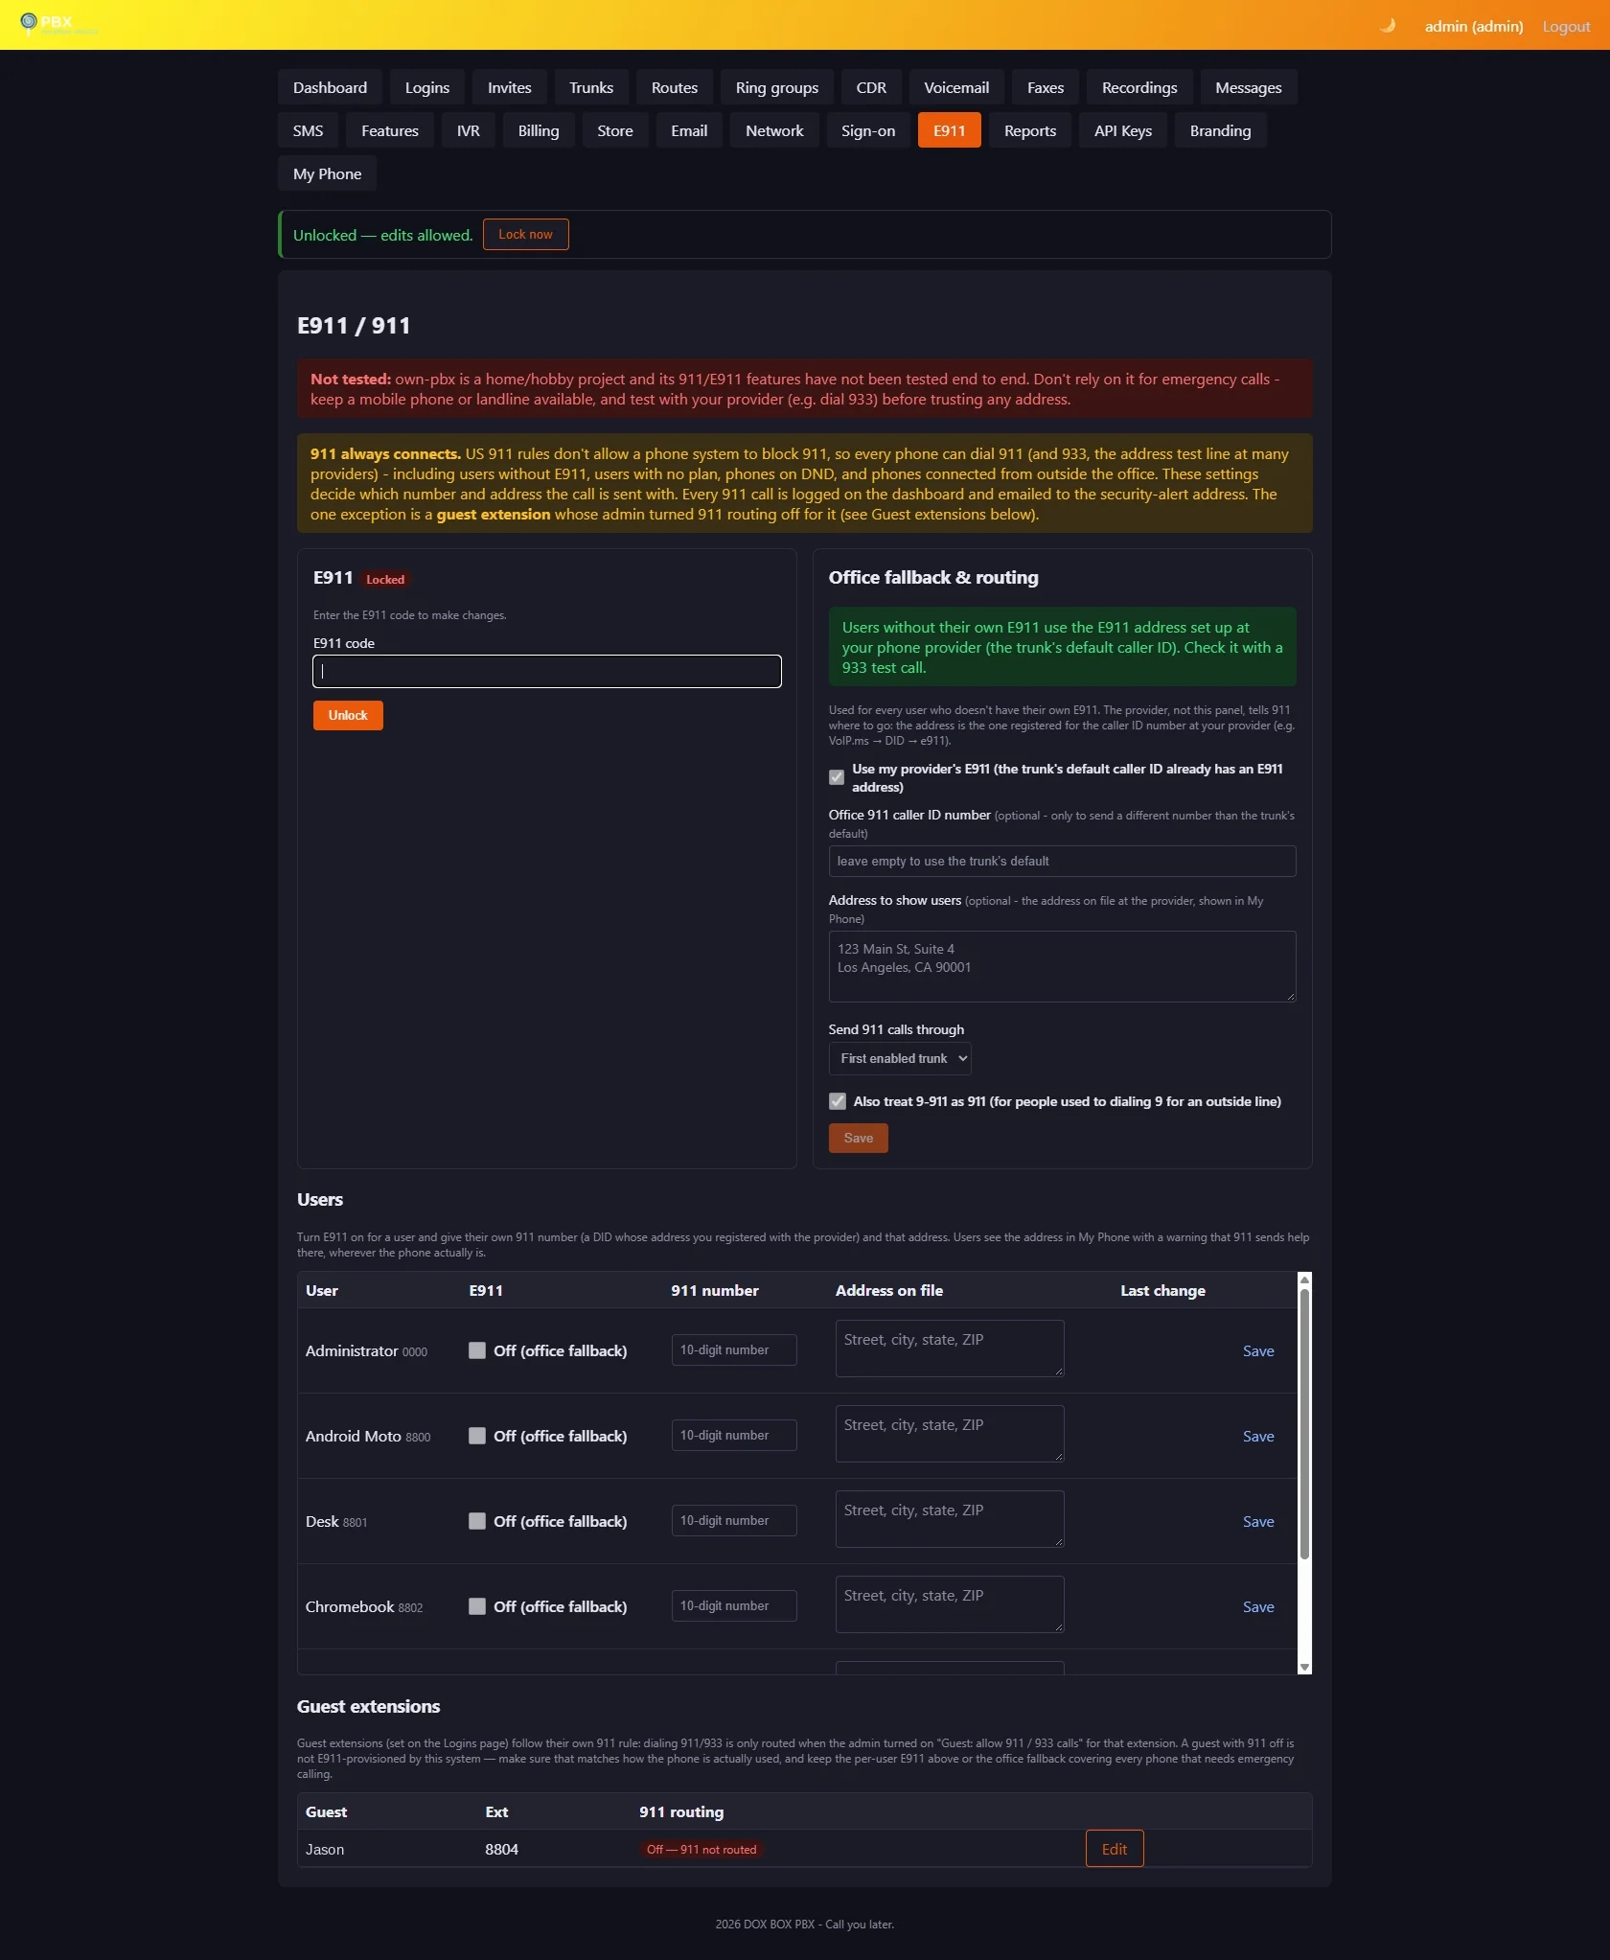Toggle 'Use my provider's E911' checkbox
Viewport: 1610px width, 1960px height.
[837, 777]
